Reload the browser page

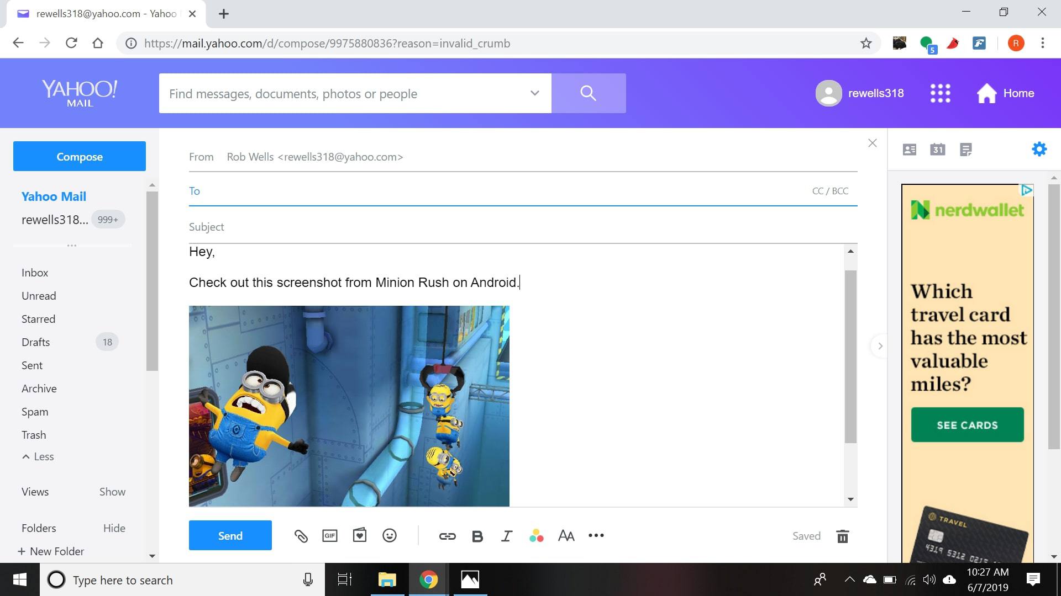(71, 43)
